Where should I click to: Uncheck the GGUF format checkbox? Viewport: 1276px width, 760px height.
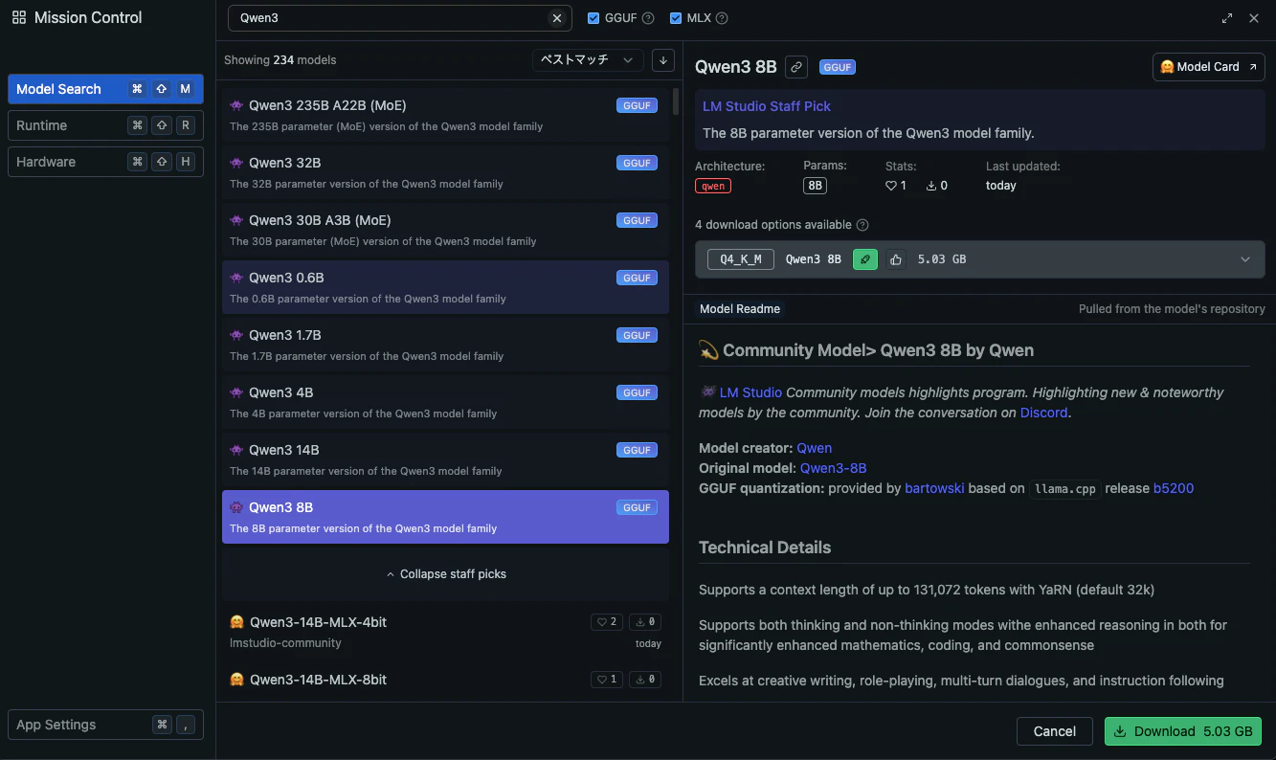[x=593, y=18]
